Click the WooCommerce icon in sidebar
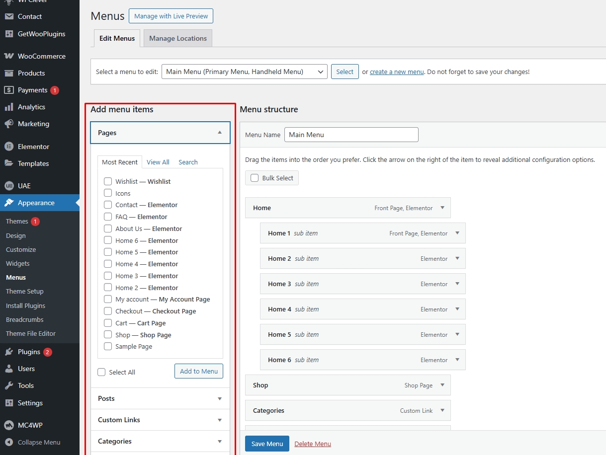This screenshot has height=455, width=606. click(8, 56)
